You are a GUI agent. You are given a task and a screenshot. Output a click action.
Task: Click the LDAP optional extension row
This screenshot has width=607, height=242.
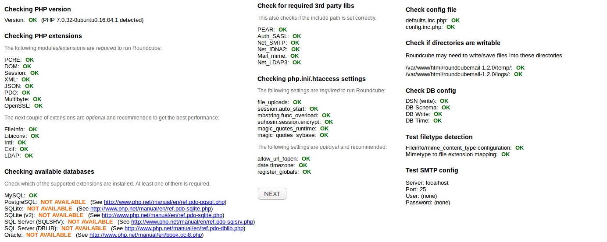click(x=19, y=155)
